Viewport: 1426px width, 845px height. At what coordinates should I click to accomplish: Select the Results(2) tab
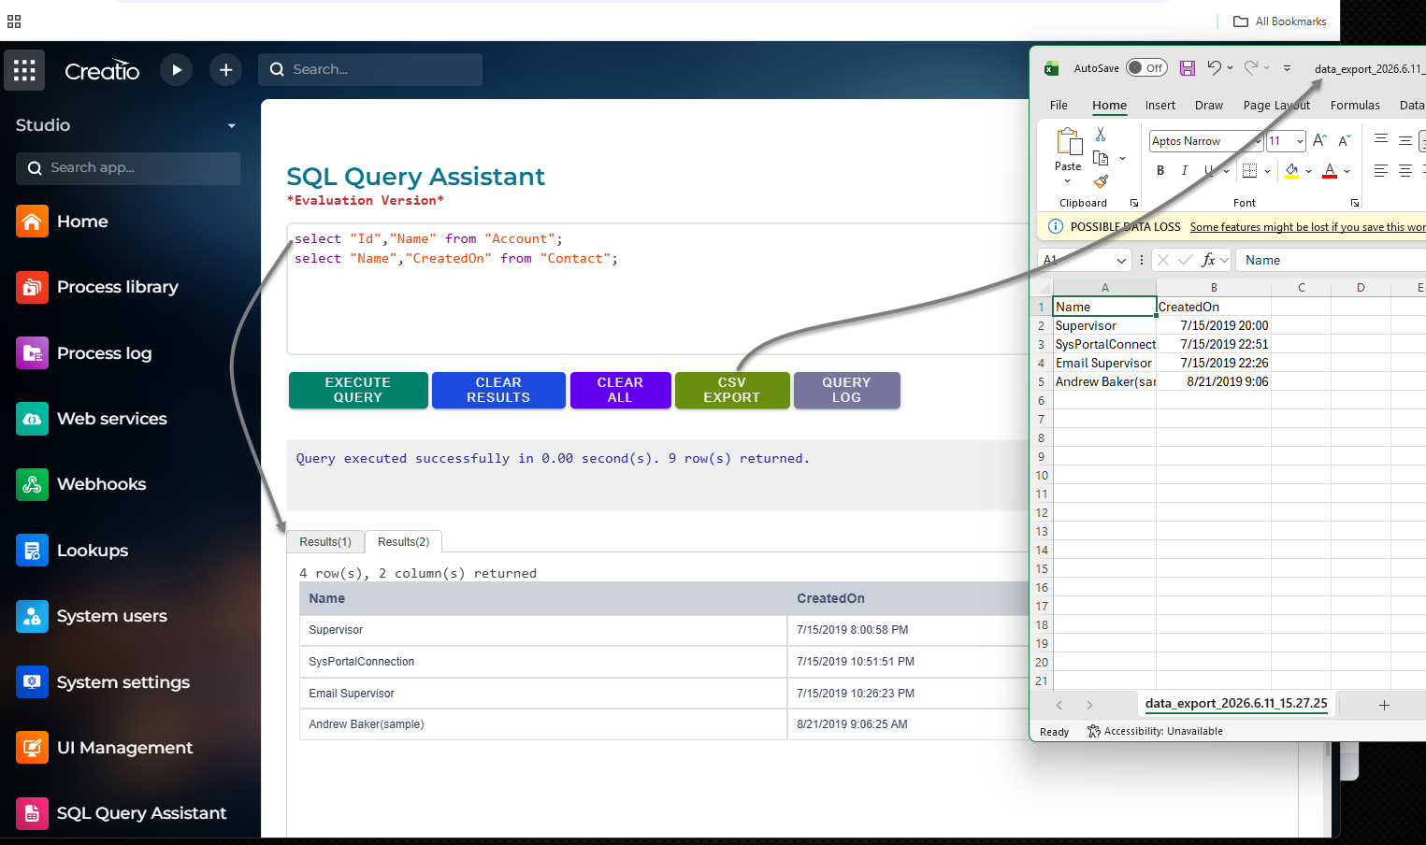403,542
